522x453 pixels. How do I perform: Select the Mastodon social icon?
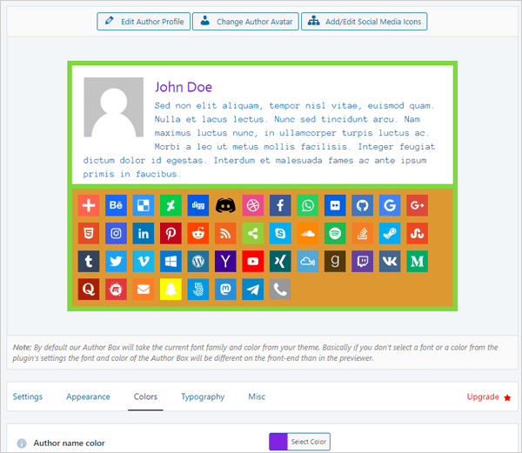225,290
